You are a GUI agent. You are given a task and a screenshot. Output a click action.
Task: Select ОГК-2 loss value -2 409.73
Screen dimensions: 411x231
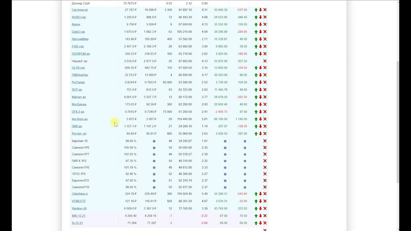tap(221, 112)
